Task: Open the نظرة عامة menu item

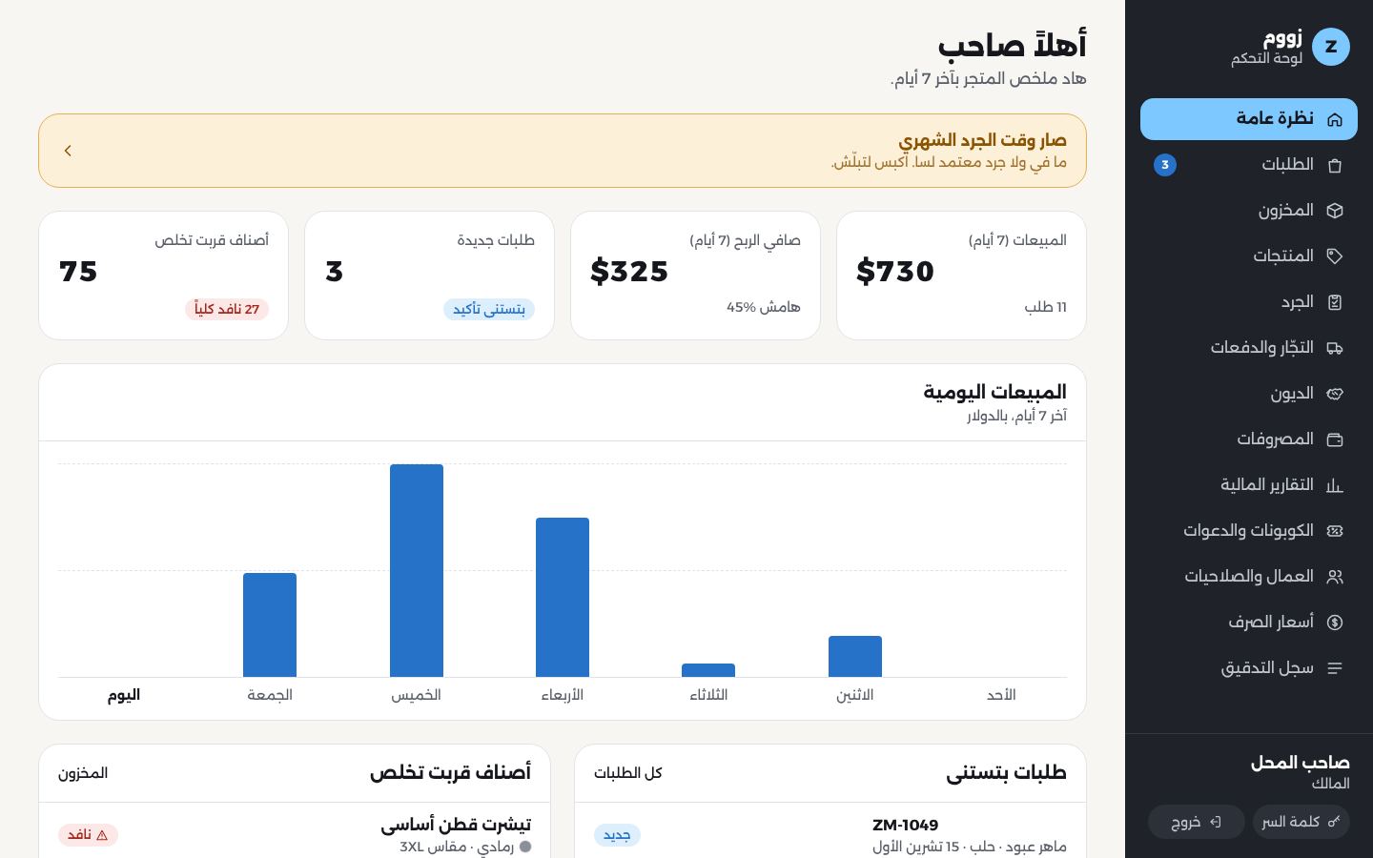Action: pyautogui.click(x=1249, y=119)
